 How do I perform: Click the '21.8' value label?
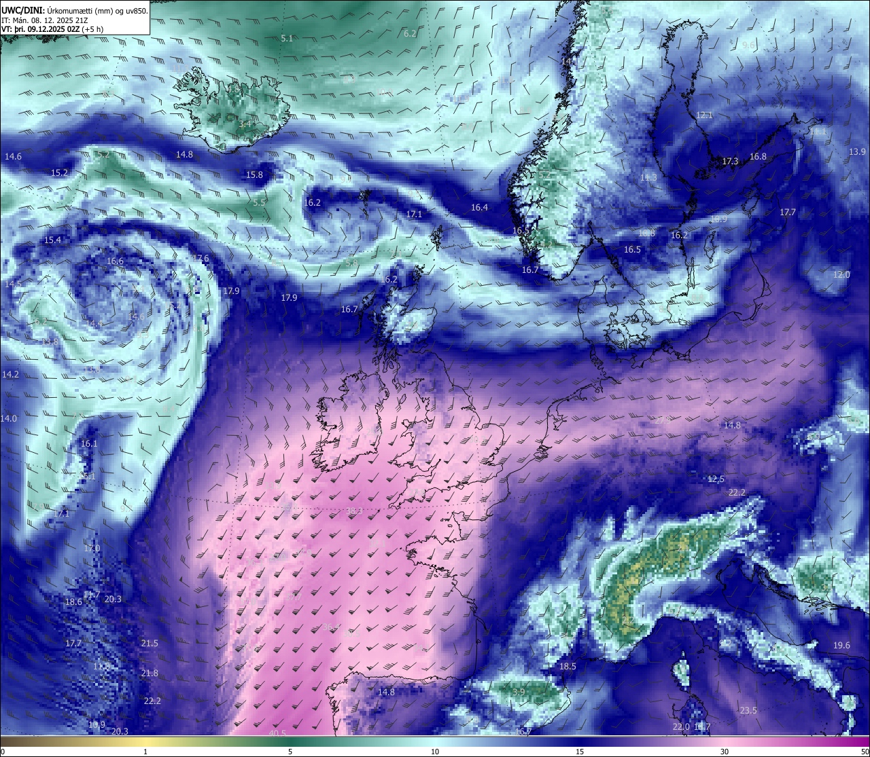pos(150,673)
